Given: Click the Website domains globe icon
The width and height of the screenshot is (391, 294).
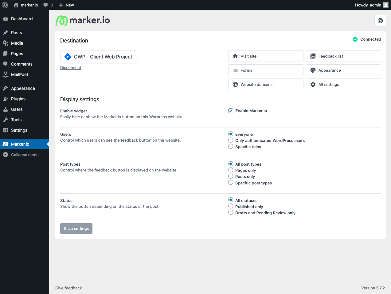Looking at the screenshot, I should point(235,84).
